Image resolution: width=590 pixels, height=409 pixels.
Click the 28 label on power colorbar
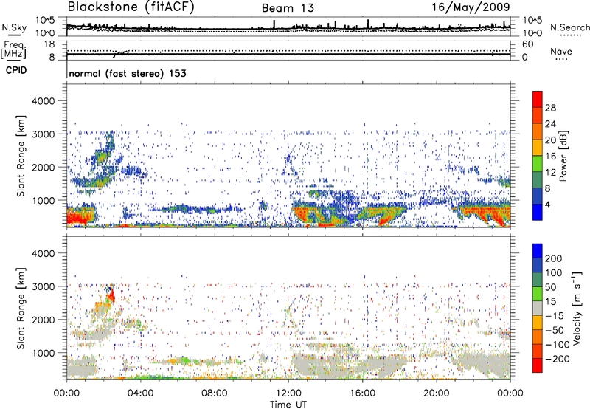tap(550, 108)
